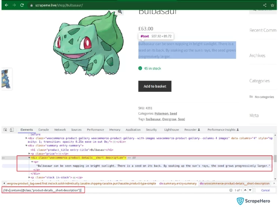
Task: Collapse the summary entry-summary div node
Action: click(26, 146)
